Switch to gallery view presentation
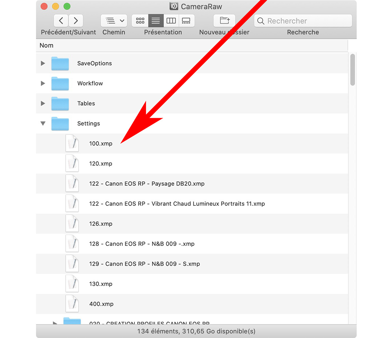391x338 pixels. tap(186, 21)
